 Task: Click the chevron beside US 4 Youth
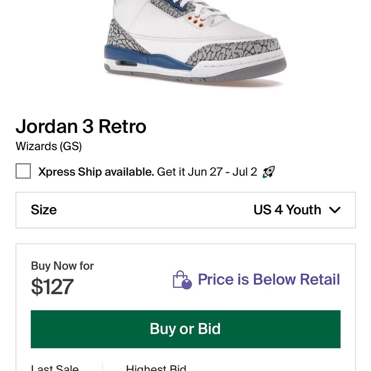(335, 210)
